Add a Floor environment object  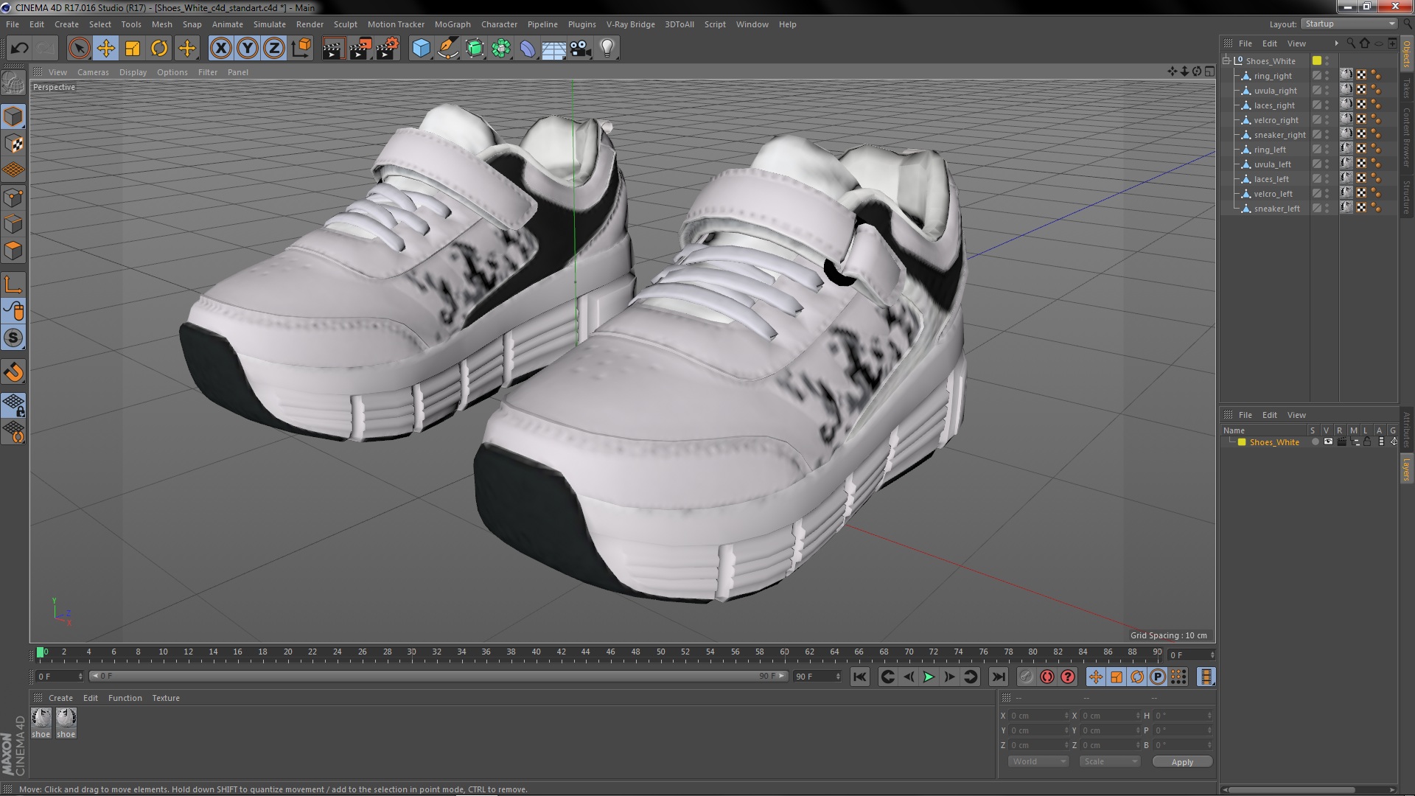pos(553,49)
